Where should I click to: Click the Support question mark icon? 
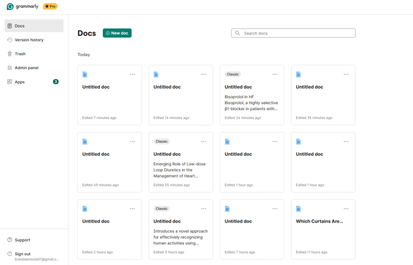point(10,240)
